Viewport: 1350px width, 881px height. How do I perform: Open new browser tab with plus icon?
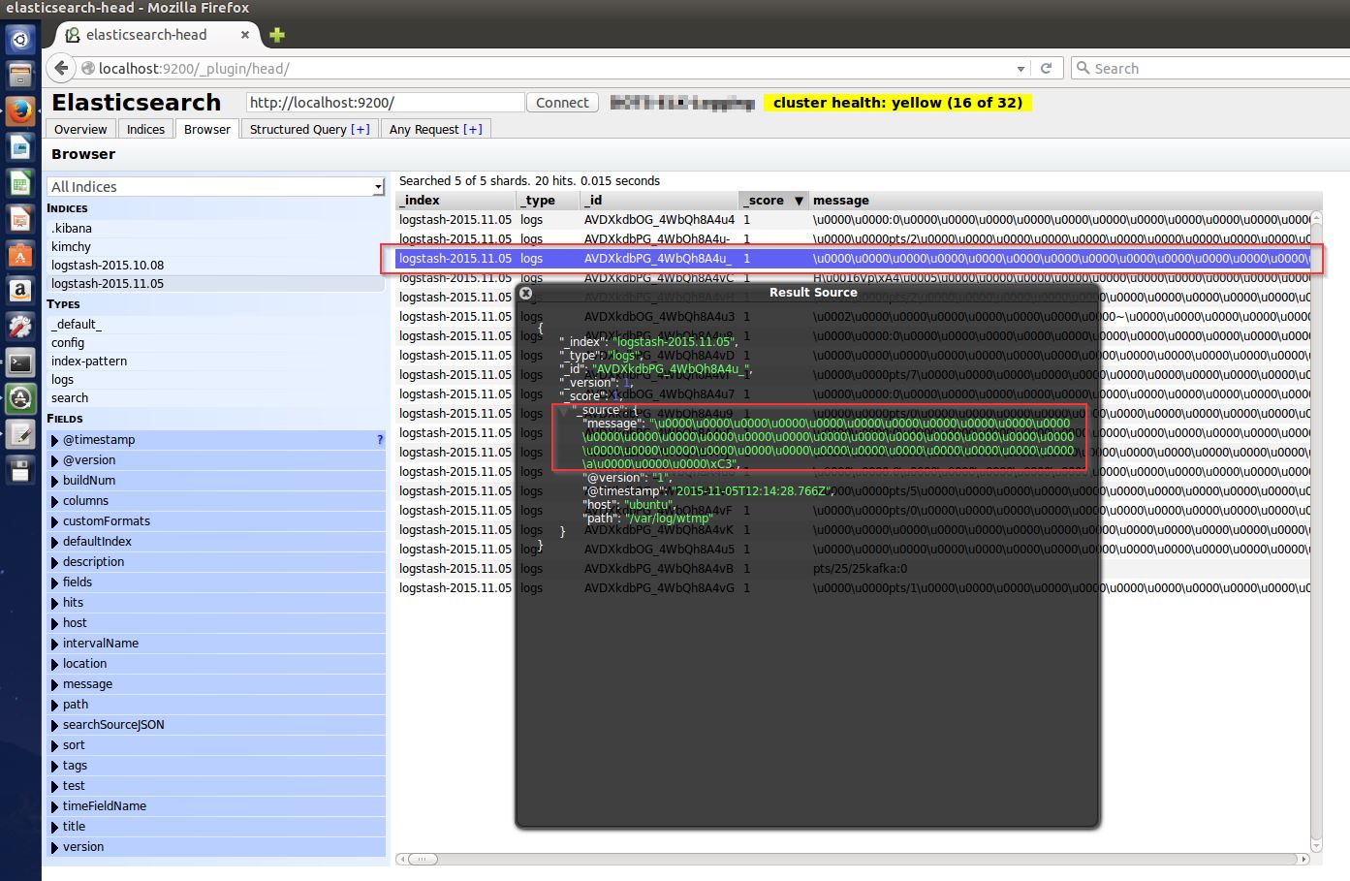(277, 35)
